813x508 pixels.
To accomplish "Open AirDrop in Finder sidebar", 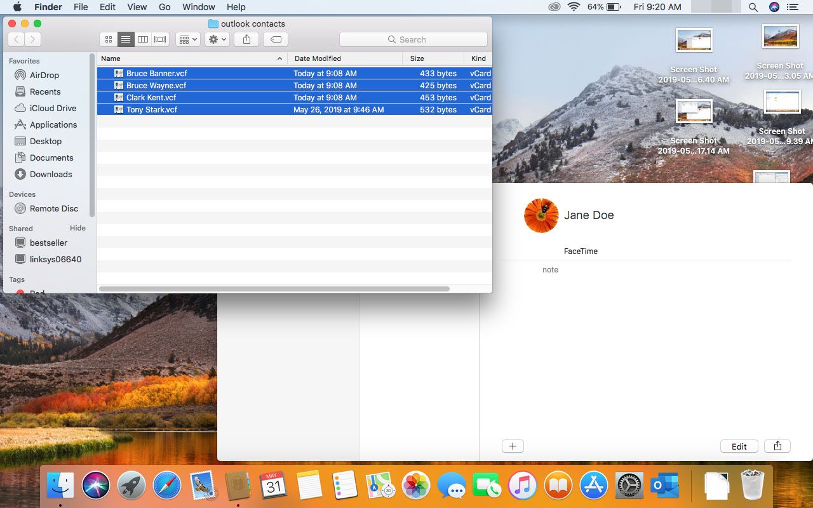I will (x=44, y=75).
